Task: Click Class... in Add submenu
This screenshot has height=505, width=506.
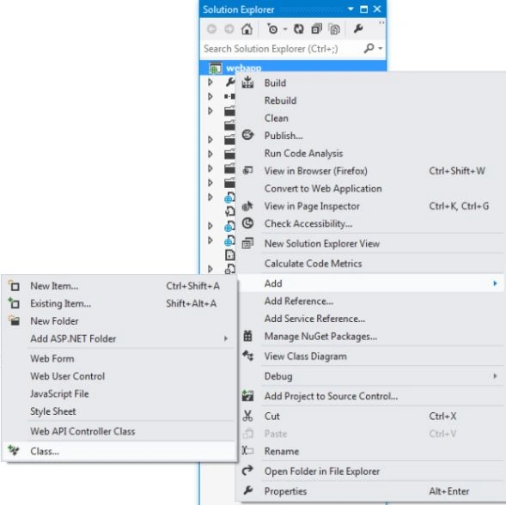Action: click(x=119, y=452)
